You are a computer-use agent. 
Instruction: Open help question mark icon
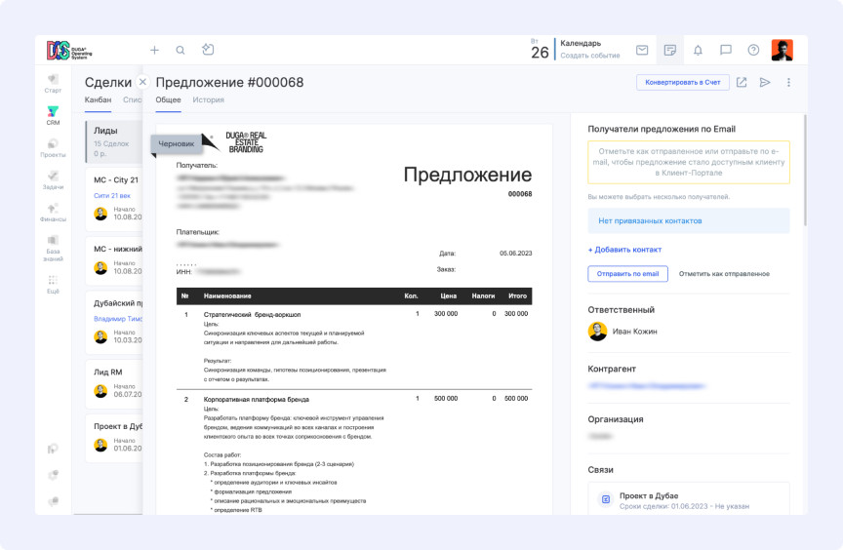click(x=754, y=50)
